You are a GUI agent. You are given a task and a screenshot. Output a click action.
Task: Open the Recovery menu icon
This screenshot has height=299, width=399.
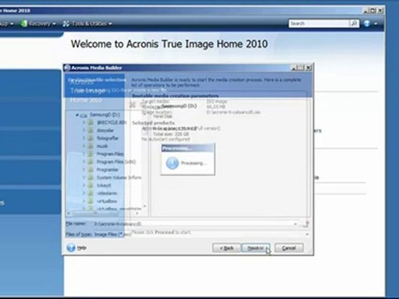point(24,23)
